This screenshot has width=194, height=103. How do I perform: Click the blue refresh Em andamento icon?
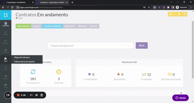click(x=33, y=72)
